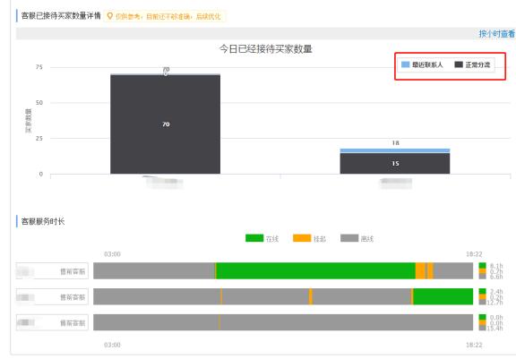The image size is (516, 359).
Task: Select the dark bar segment labeled 70
Action: tap(165, 124)
